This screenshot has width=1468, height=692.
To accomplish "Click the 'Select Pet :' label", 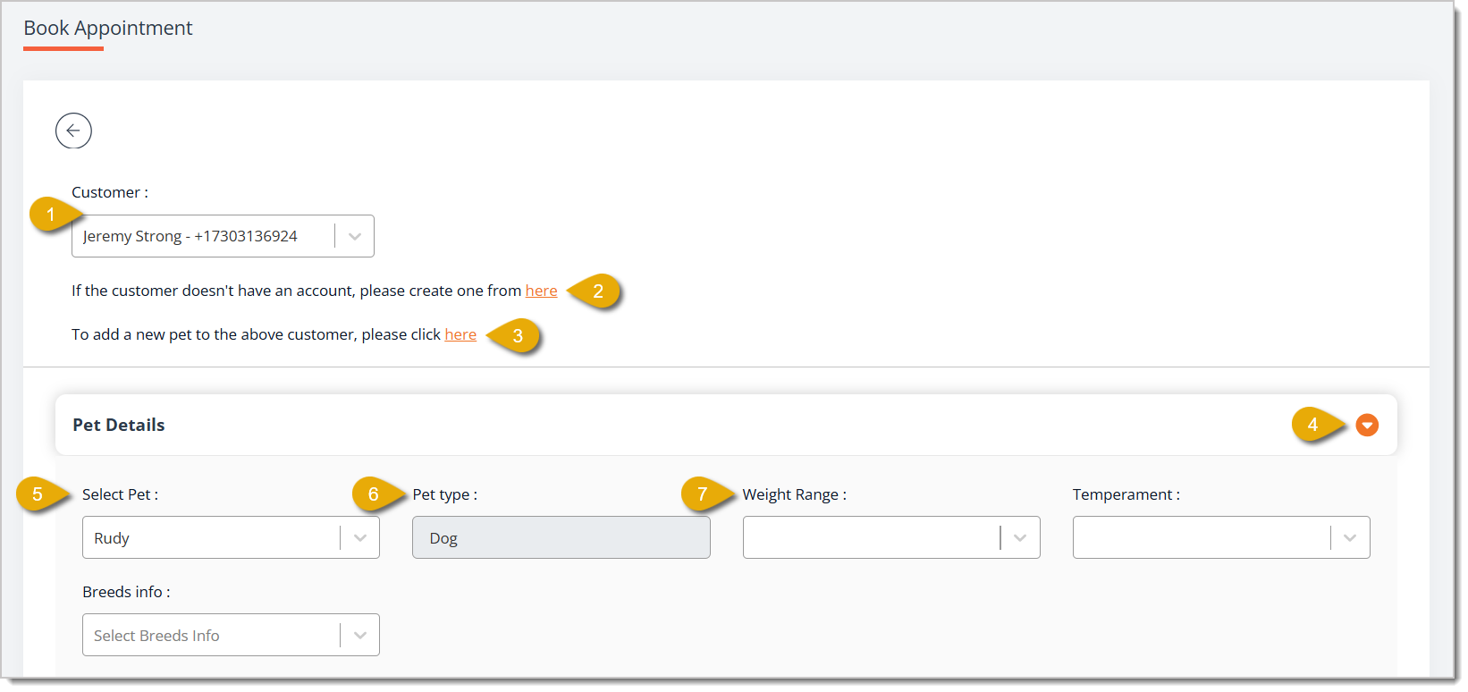I will click(x=121, y=494).
